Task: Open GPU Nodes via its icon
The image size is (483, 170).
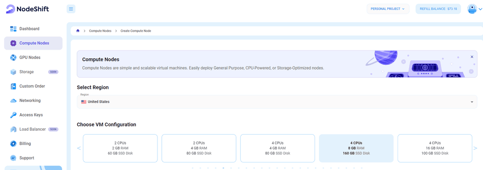Action: [13, 58]
